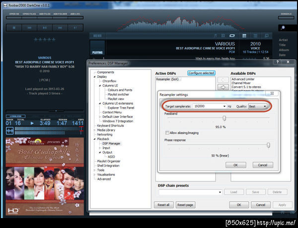Click the bar under OPEN FILES

(x=29, y=18)
